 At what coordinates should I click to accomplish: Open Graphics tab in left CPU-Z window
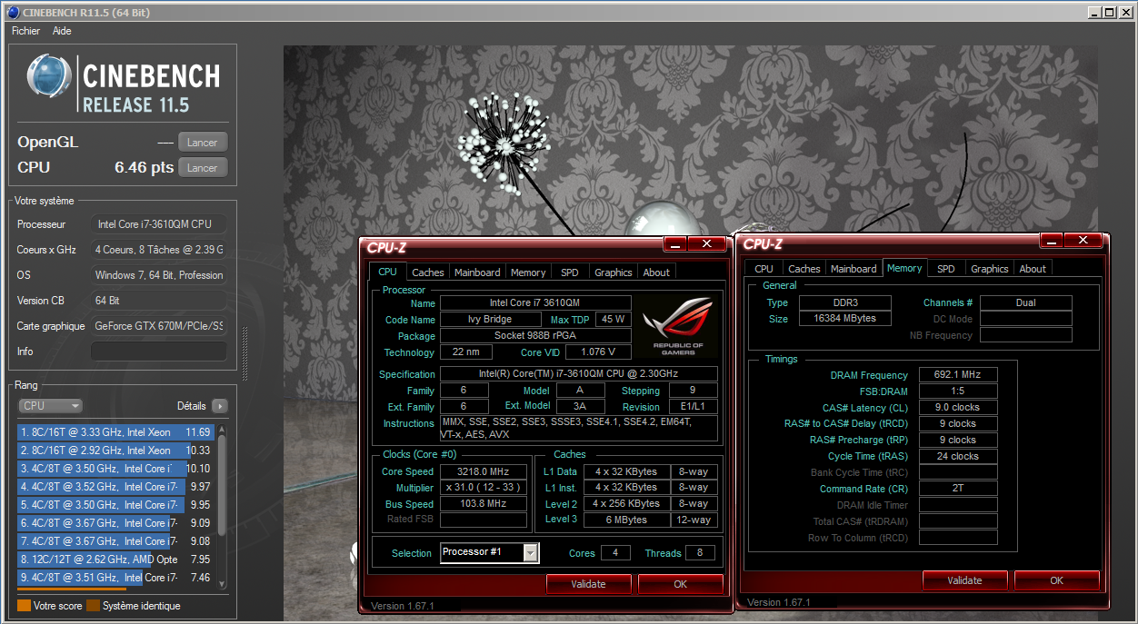point(614,272)
